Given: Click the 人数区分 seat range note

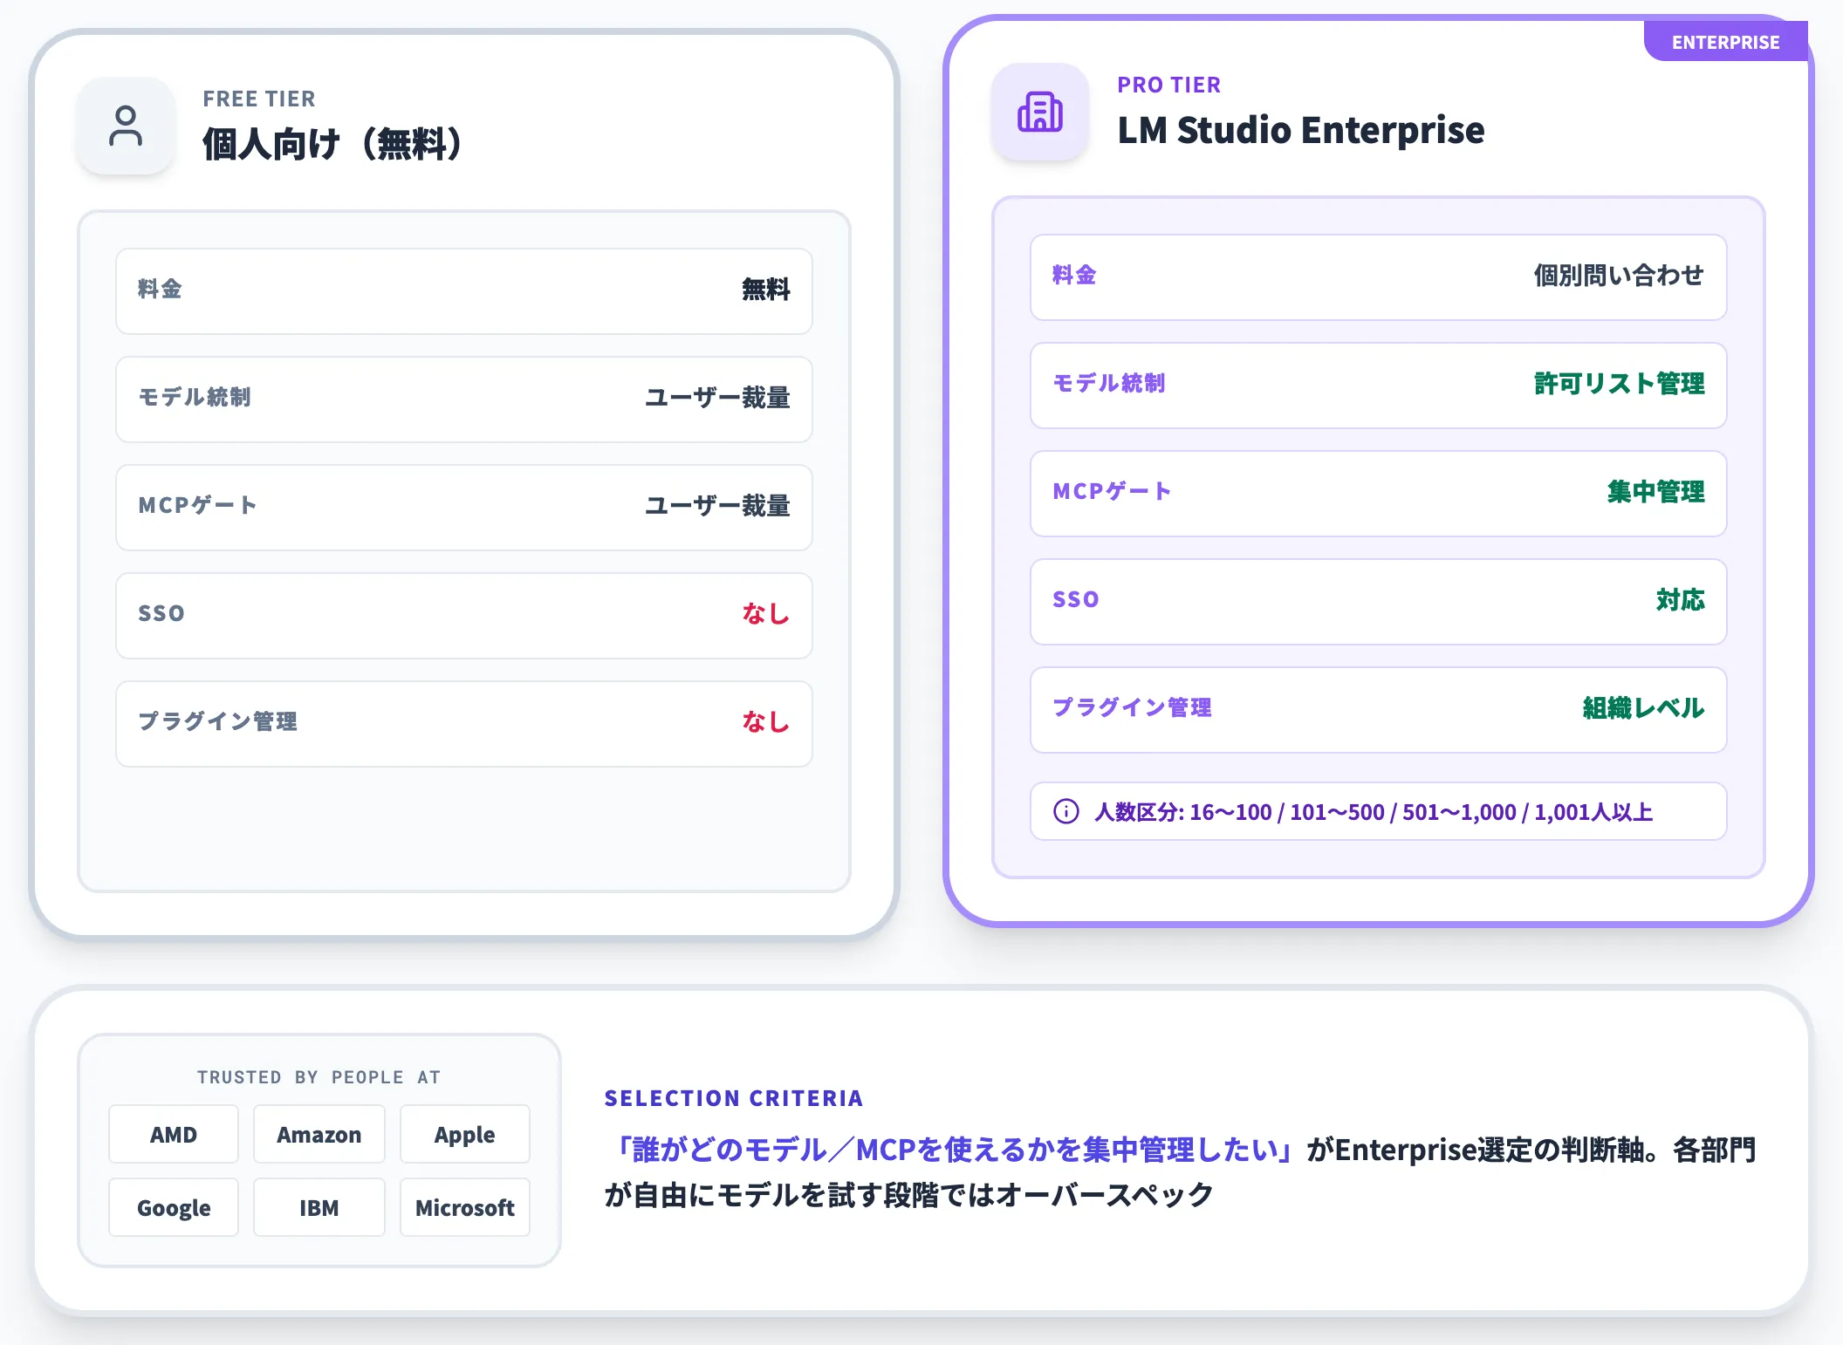Looking at the screenshot, I should coord(1379,811).
